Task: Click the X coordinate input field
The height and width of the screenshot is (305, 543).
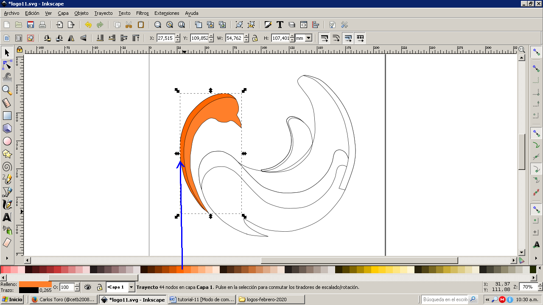Action: (x=165, y=38)
